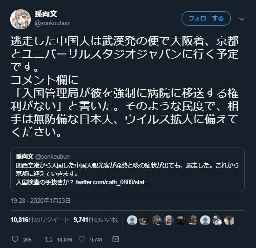Open 孫向文 name inside quoted tweet card
The height and width of the screenshot is (248, 256).
pos(25,157)
